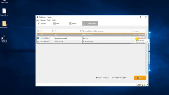Click the wallet encryption lock icon in status bar

[143, 85]
